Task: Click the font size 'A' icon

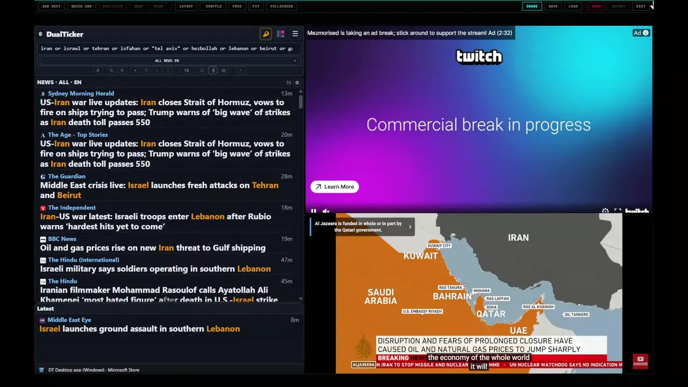Action: pos(98,70)
